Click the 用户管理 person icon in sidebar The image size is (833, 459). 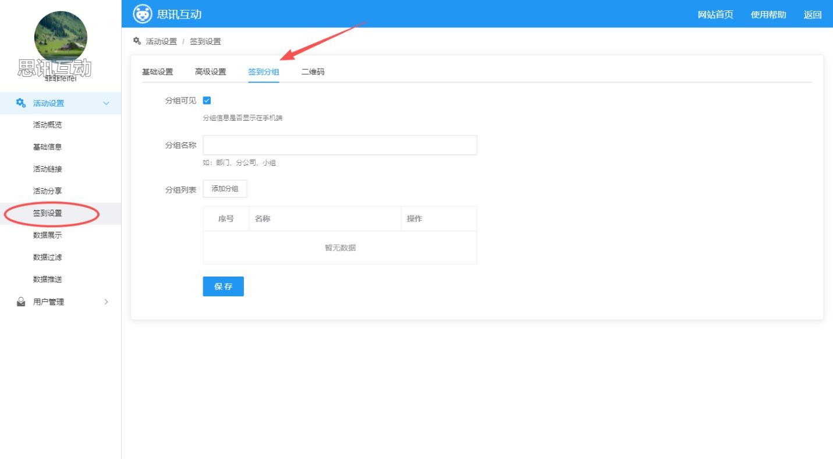tap(21, 302)
